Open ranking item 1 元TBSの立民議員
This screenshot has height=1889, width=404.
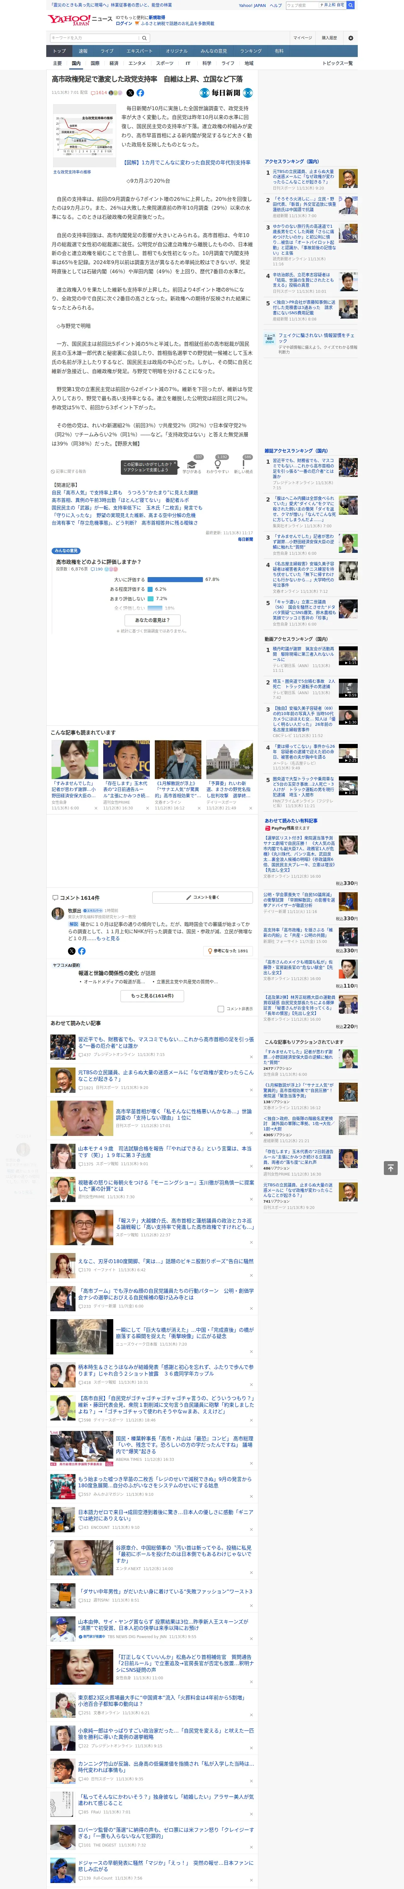(x=304, y=177)
